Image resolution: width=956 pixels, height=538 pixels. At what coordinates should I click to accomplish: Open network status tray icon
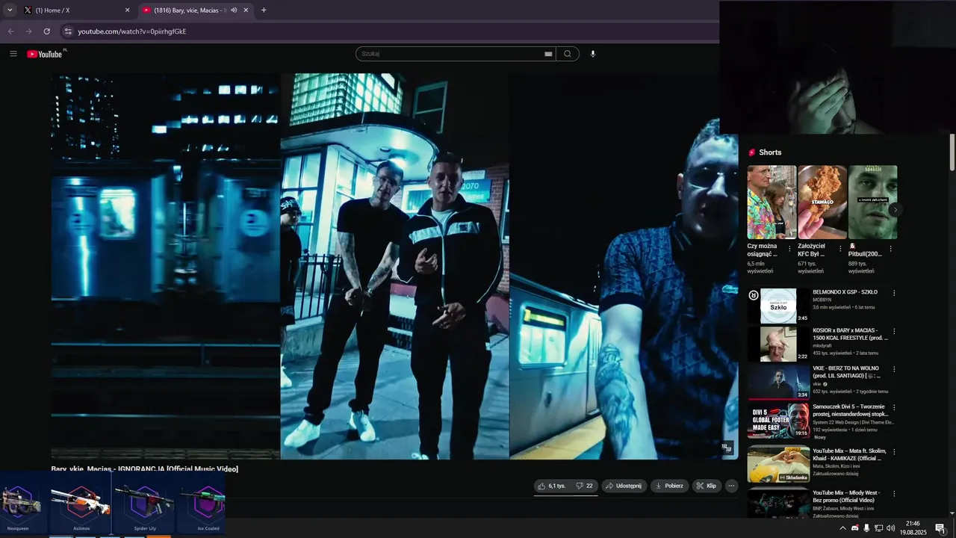point(879,528)
